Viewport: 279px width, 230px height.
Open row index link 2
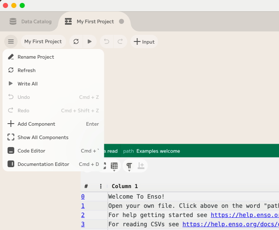pos(83,215)
